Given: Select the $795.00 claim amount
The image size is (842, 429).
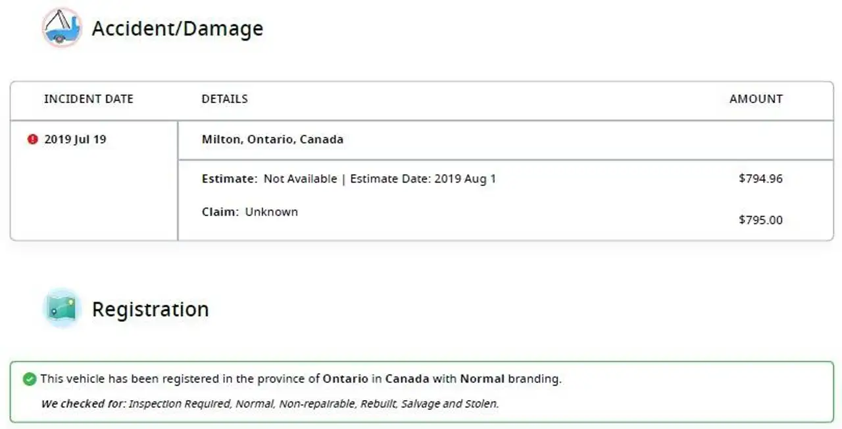Looking at the screenshot, I should (760, 220).
